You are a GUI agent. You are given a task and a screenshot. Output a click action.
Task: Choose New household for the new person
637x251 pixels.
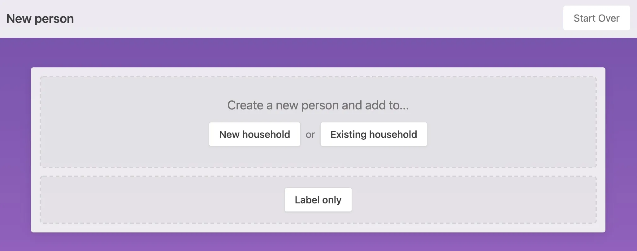tap(254, 134)
